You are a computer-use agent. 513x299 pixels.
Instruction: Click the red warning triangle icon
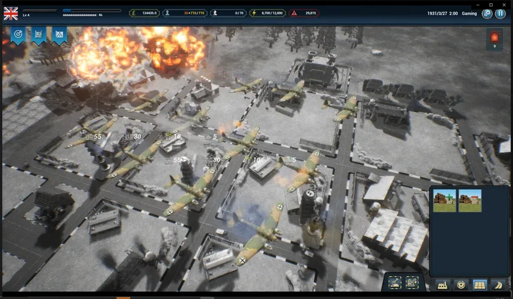[294, 13]
